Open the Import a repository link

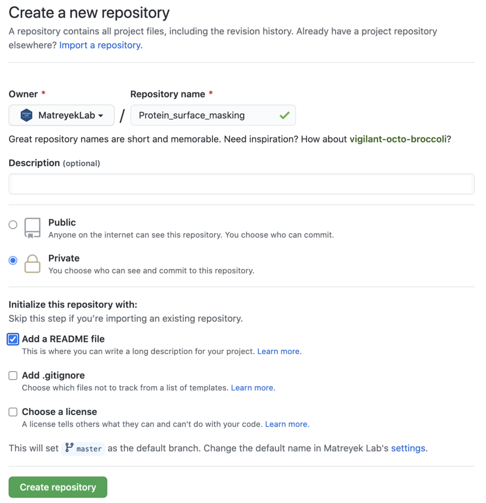[x=101, y=45]
